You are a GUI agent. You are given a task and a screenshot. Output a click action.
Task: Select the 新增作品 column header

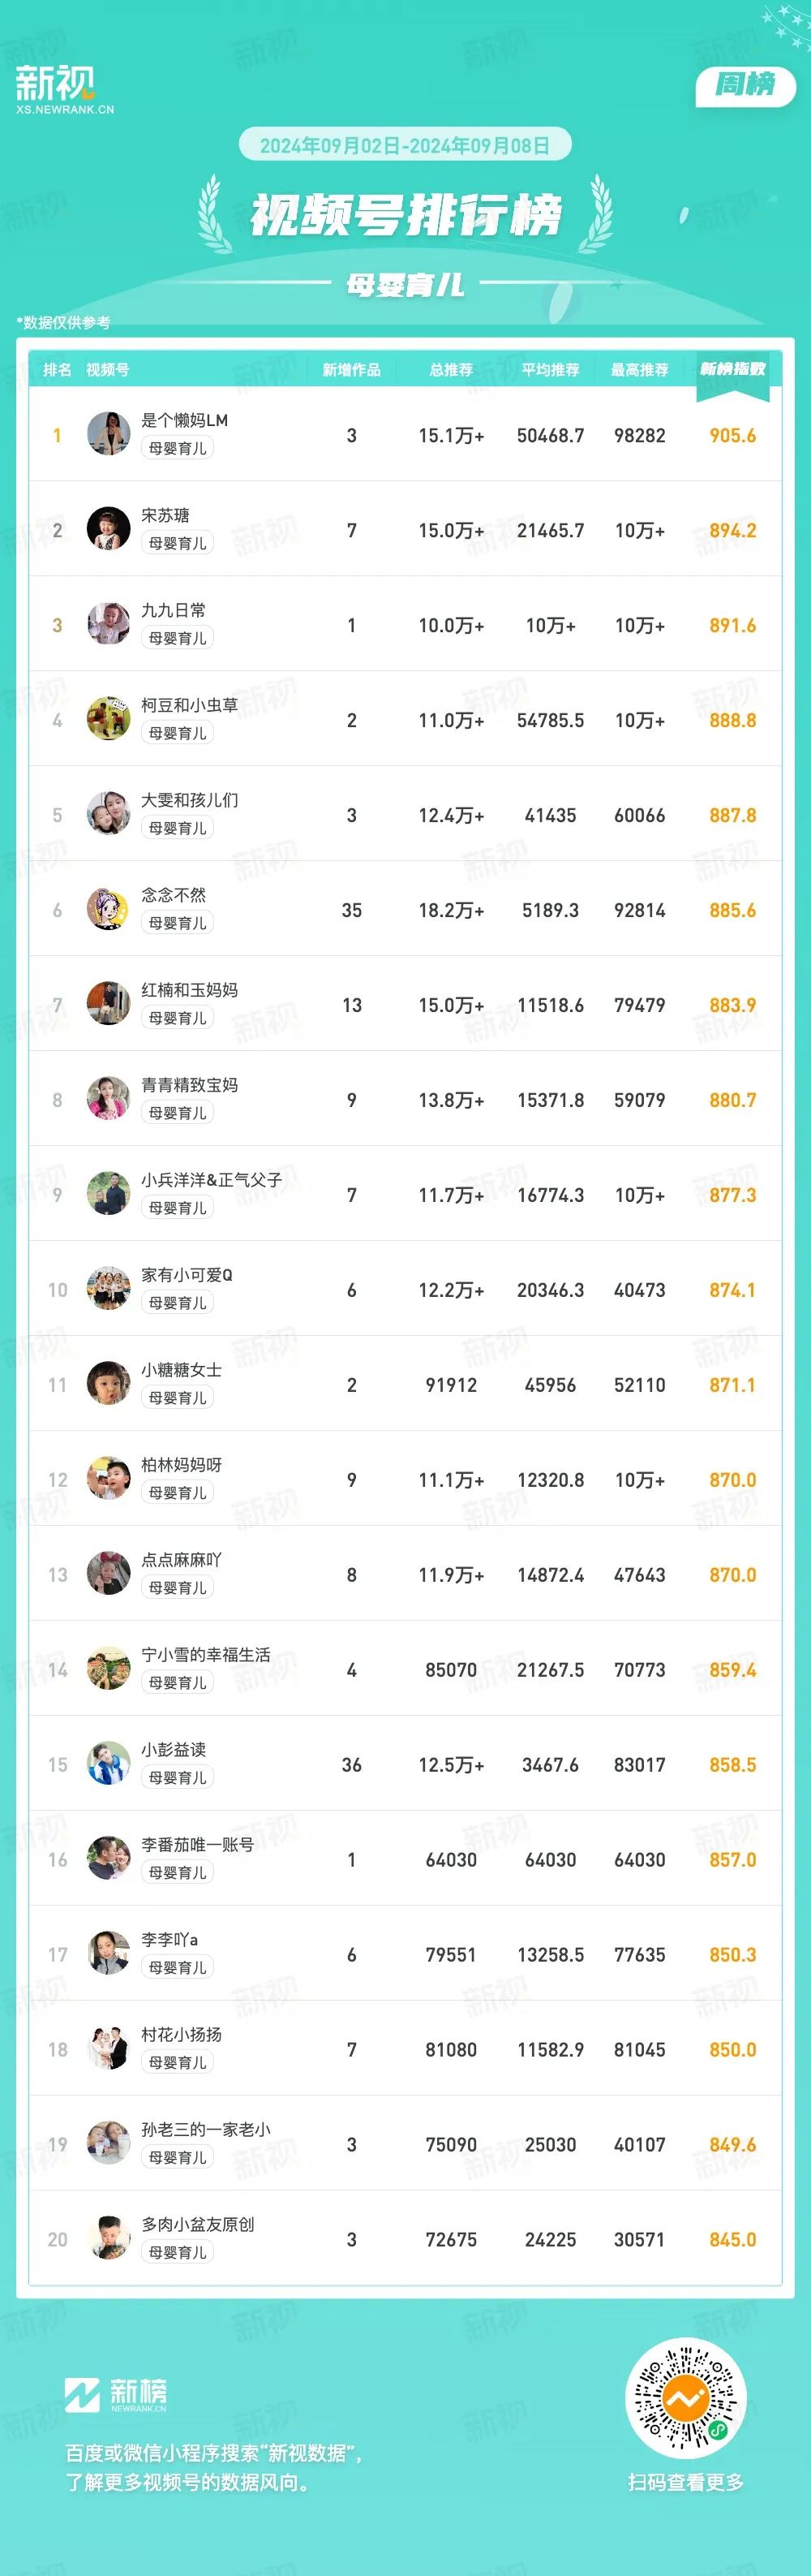coord(351,370)
